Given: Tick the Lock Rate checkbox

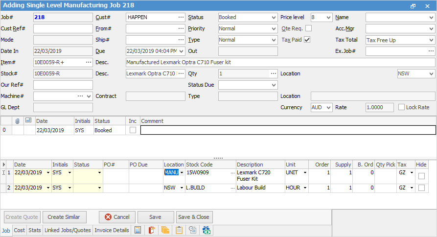Looking at the screenshot, I should 402,107.
